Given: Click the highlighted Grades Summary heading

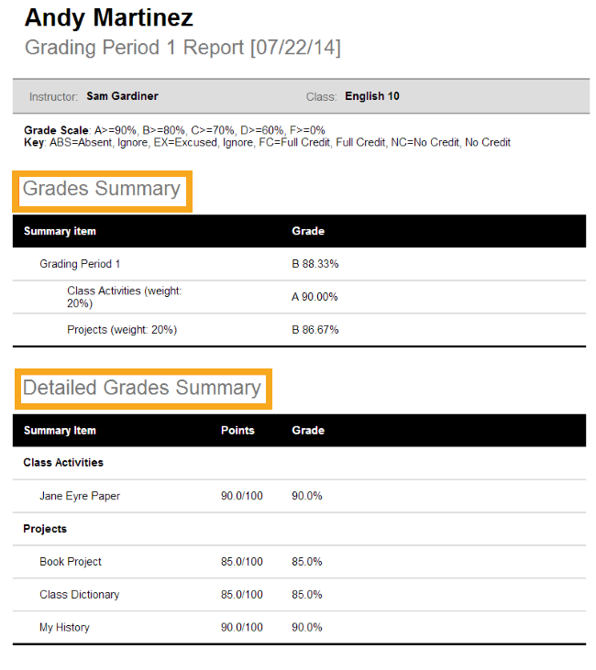Looking at the screenshot, I should tap(102, 189).
